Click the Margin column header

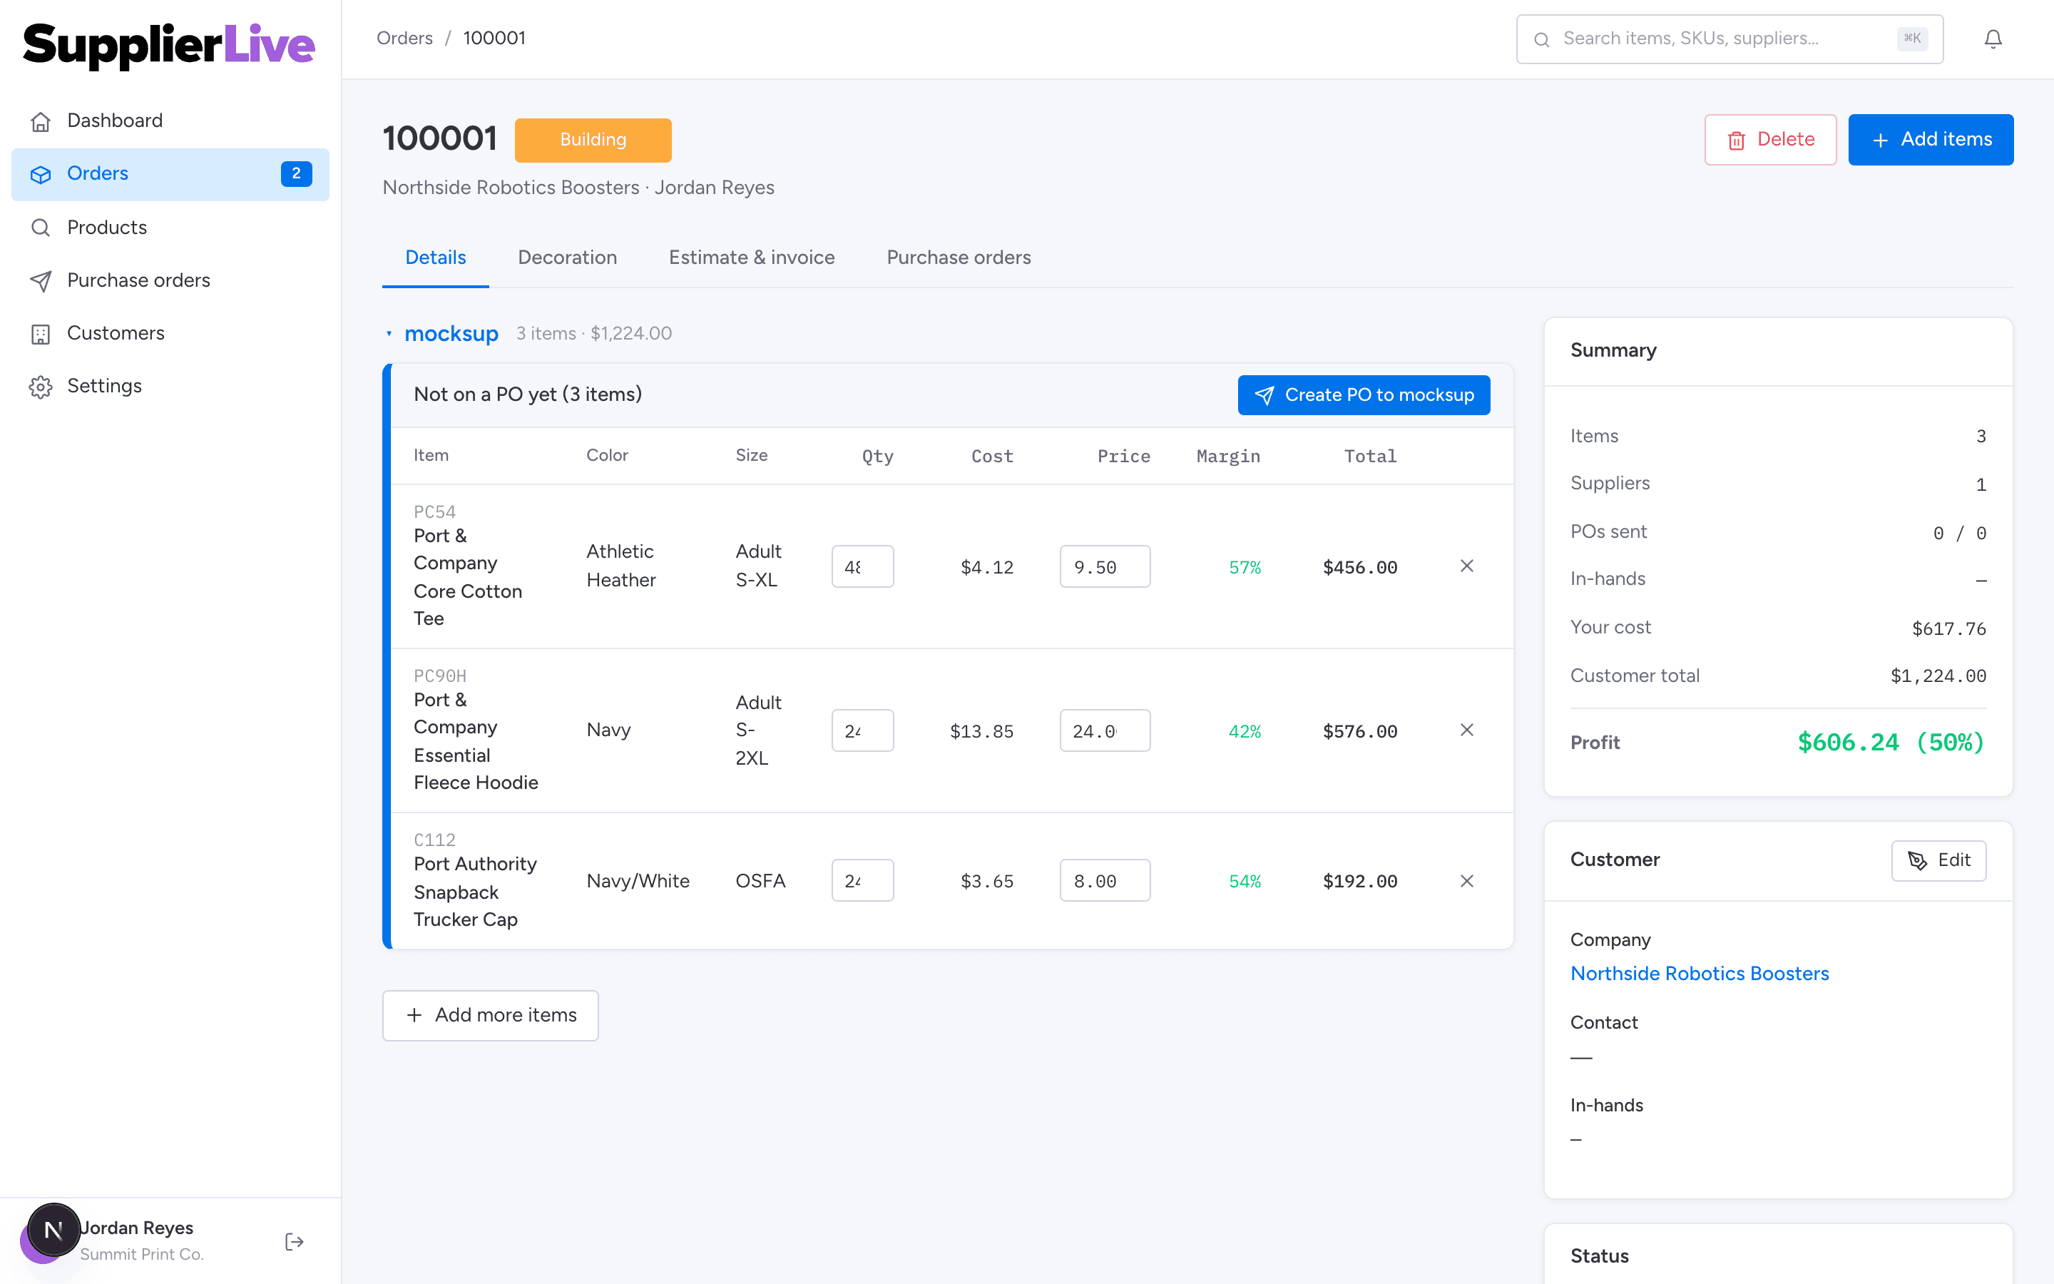[1228, 456]
